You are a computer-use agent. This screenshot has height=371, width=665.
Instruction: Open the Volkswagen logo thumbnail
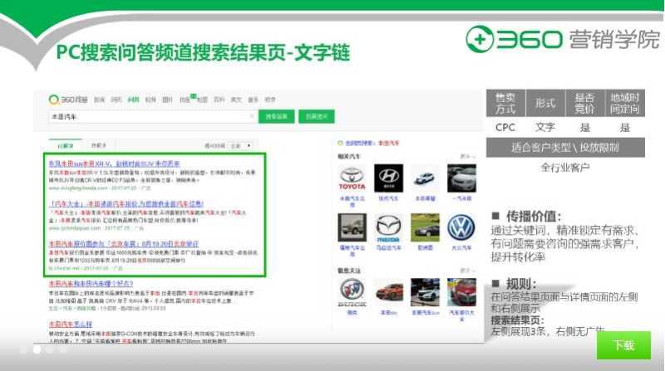pyautogui.click(x=461, y=227)
